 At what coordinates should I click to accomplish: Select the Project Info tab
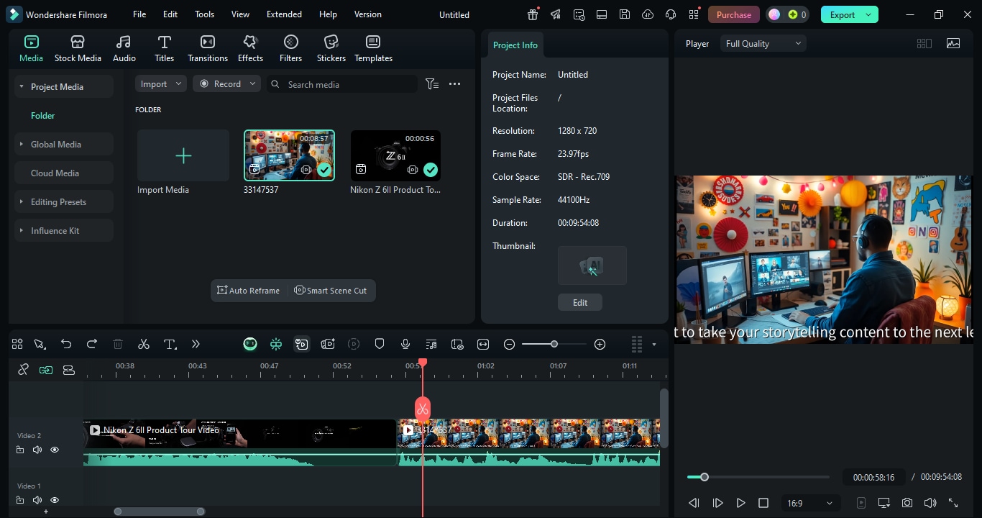[515, 45]
